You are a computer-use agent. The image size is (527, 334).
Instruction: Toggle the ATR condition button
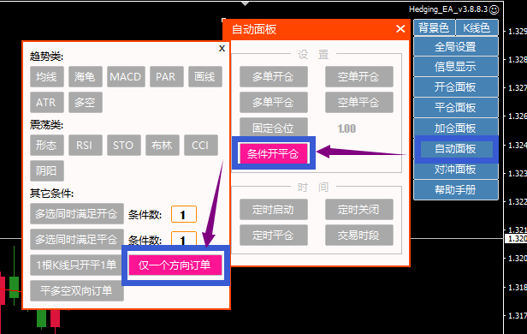[x=47, y=102]
